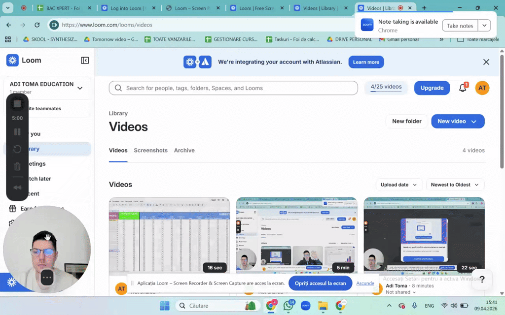Open the 22 sec video thumbnail
Screen dimensions: 505x315
tap(424, 235)
